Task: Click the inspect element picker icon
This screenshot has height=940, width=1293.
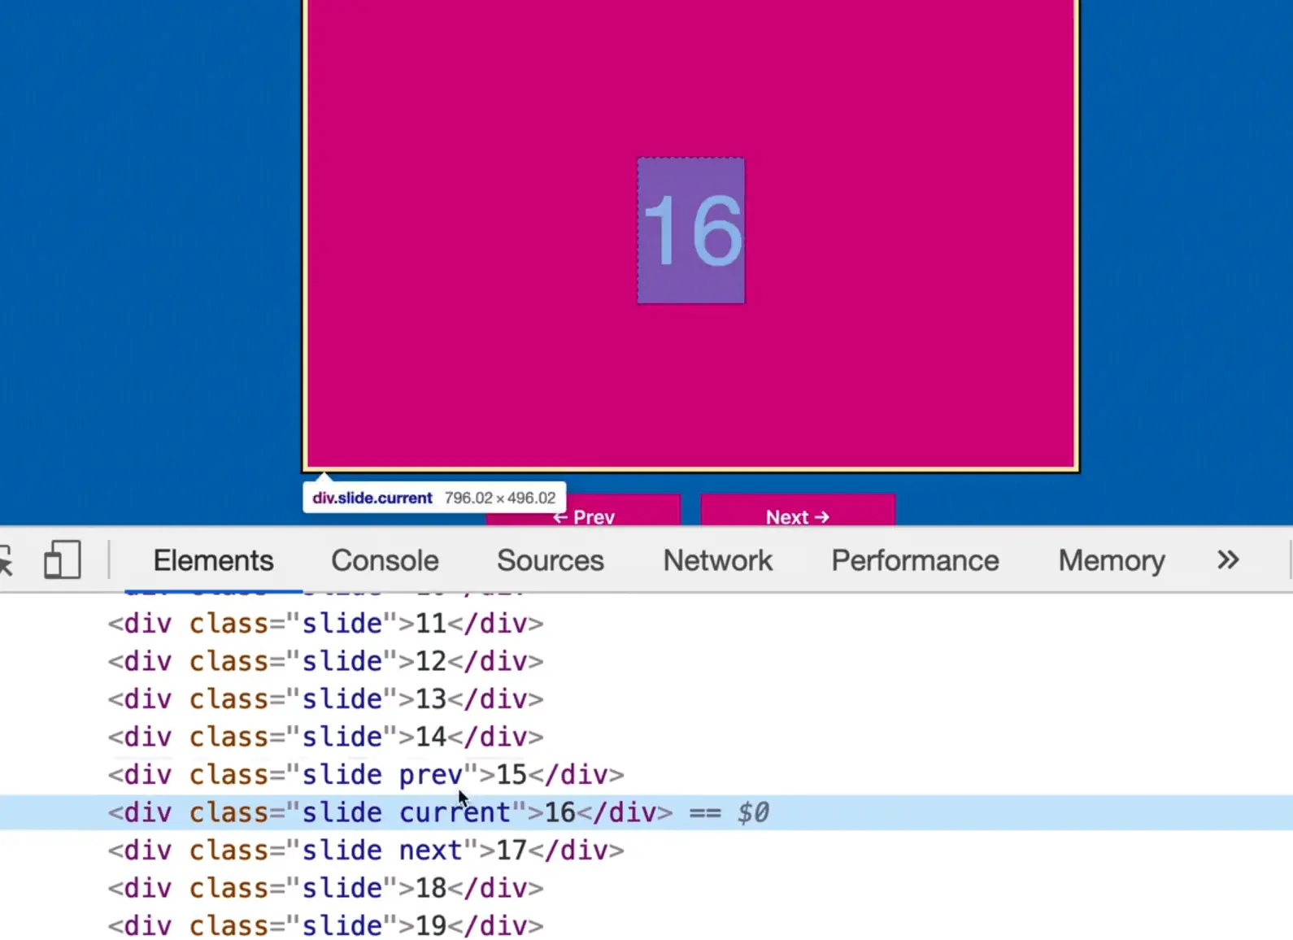Action: (x=7, y=560)
